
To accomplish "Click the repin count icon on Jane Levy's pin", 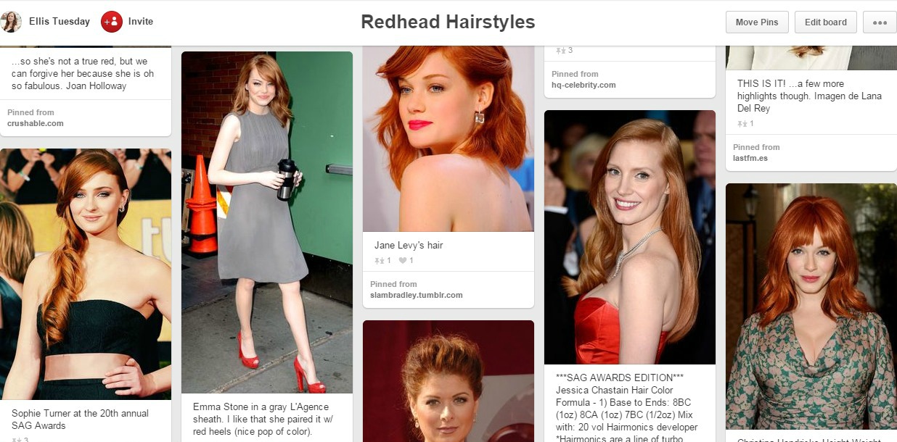I will click(379, 261).
